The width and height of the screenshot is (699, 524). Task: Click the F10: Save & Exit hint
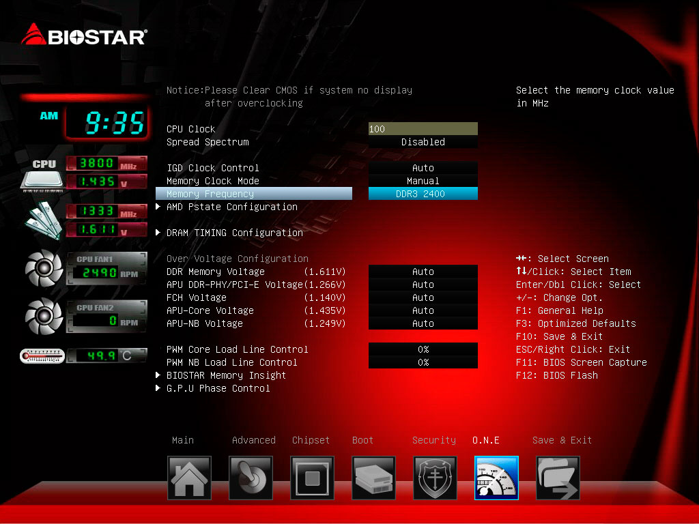click(x=559, y=336)
